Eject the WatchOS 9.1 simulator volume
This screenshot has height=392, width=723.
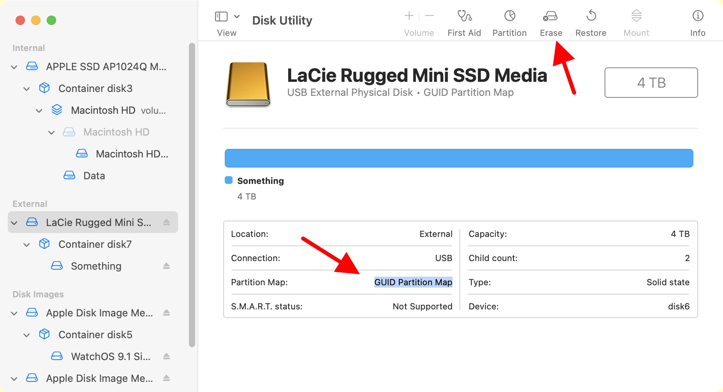(x=166, y=356)
